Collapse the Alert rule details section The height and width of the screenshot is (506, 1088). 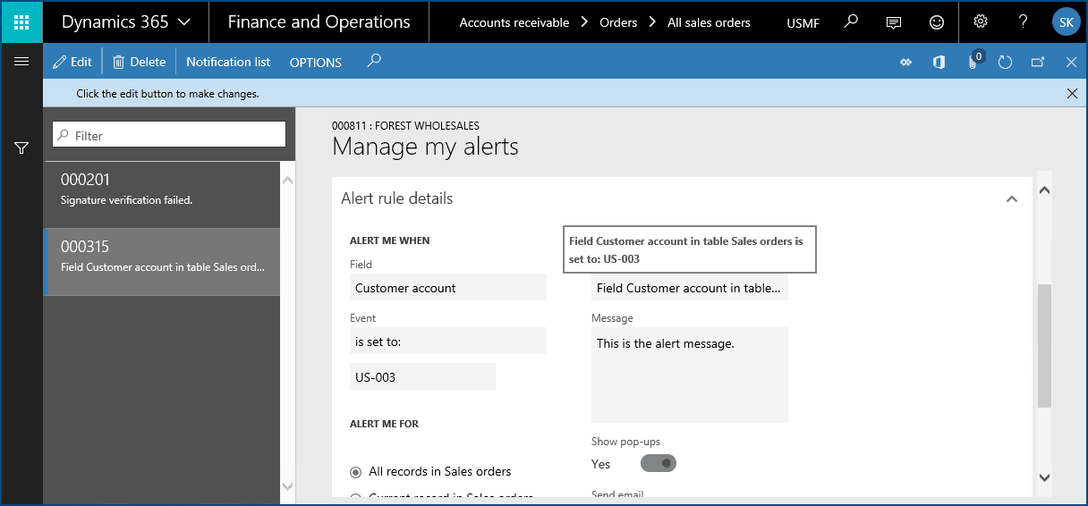tap(1011, 199)
